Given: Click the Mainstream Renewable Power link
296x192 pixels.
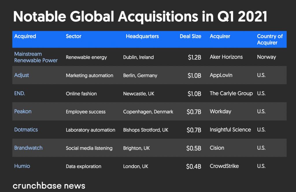Looking at the screenshot, I should point(36,57).
